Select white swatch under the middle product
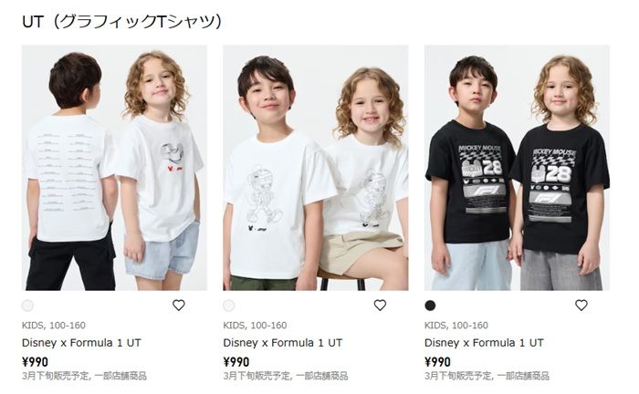This screenshot has width=639, height=394. coord(229,306)
